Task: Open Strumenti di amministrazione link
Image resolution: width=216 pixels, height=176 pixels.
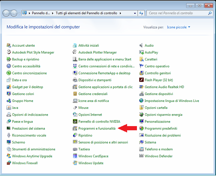Action: [x=34, y=149]
